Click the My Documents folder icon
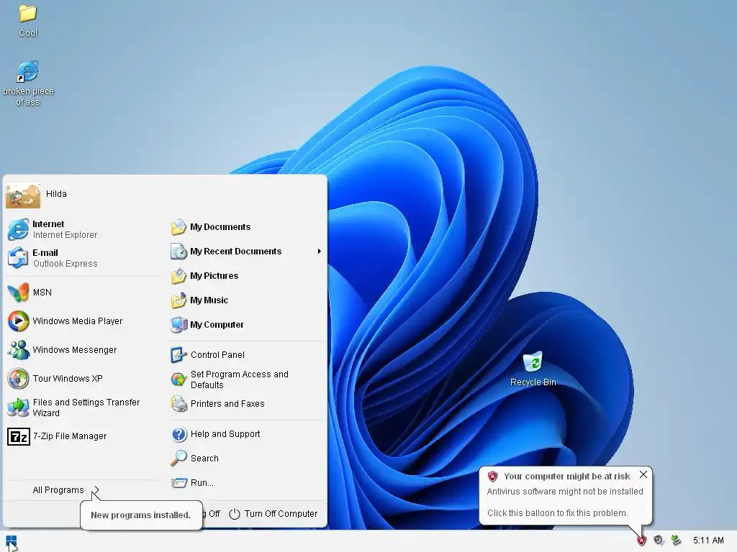 [178, 227]
